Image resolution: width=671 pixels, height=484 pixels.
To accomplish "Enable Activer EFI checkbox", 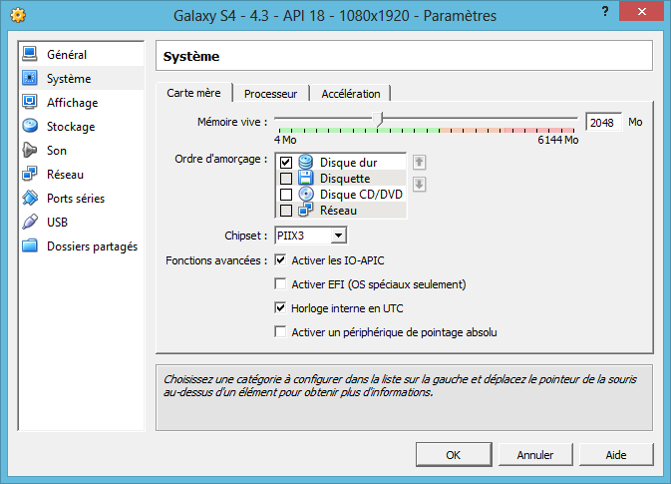I will click(280, 284).
